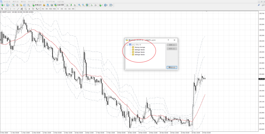Image resolution: width=265 pixels, height=134 pixels.
Task: Click the 編集 (E) edit button
Action: (172, 45)
